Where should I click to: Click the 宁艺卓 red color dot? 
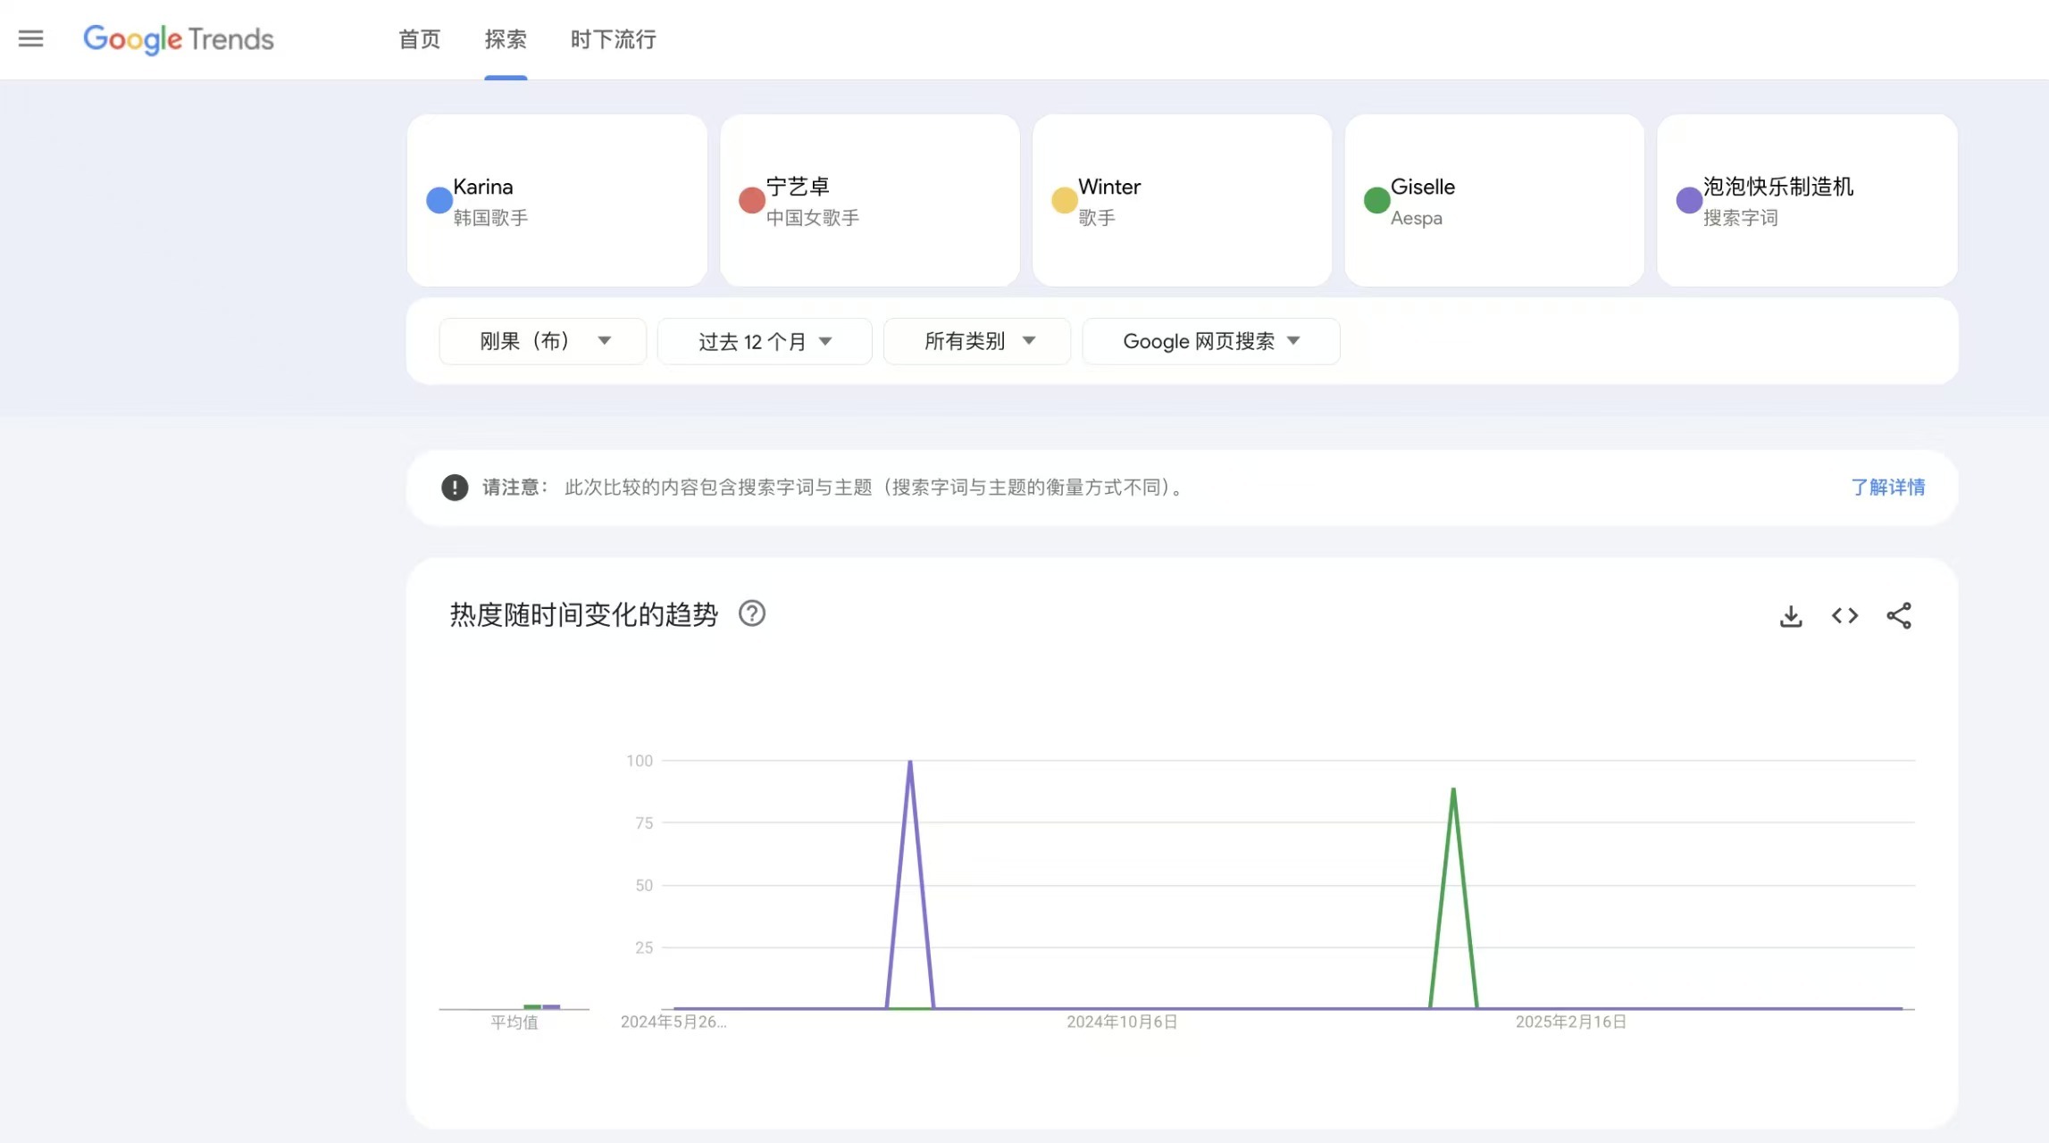tap(752, 200)
